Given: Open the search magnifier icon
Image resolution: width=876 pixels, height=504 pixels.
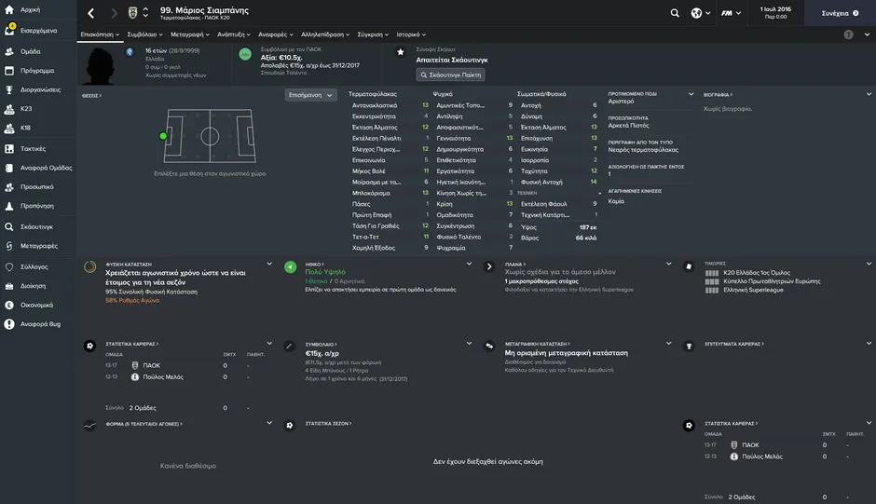Looking at the screenshot, I should (x=675, y=13).
